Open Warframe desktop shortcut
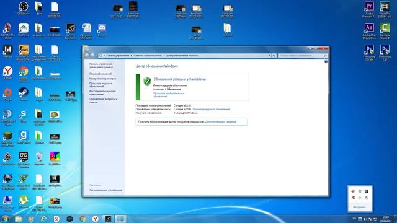Image resolution: width=397 pixels, height=223 pixels. pyautogui.click(x=24, y=30)
